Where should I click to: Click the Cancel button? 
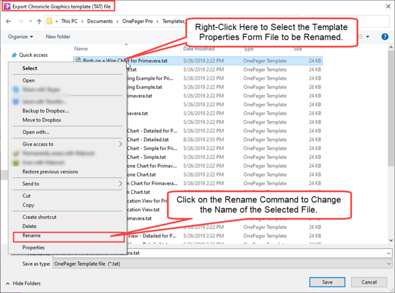click(369, 282)
